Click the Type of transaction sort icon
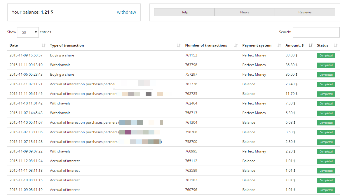340x195 pixels. coord(179,45)
